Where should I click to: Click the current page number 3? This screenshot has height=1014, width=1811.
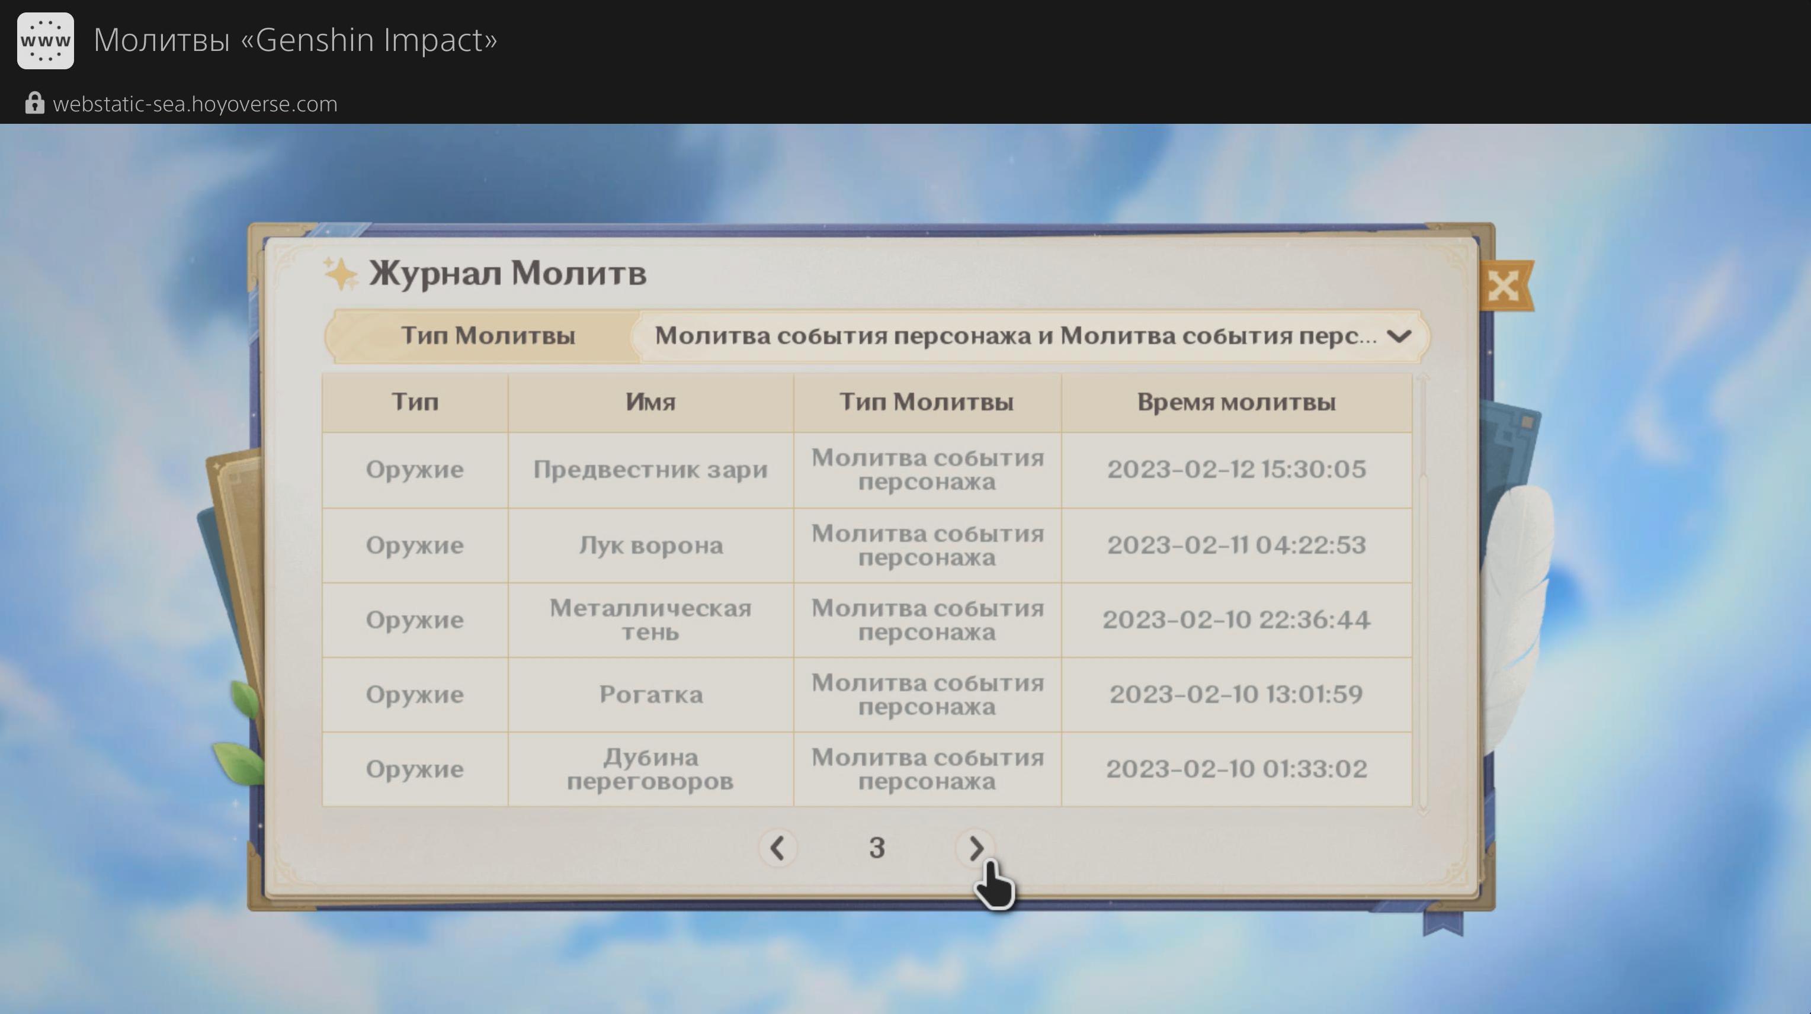point(877,848)
